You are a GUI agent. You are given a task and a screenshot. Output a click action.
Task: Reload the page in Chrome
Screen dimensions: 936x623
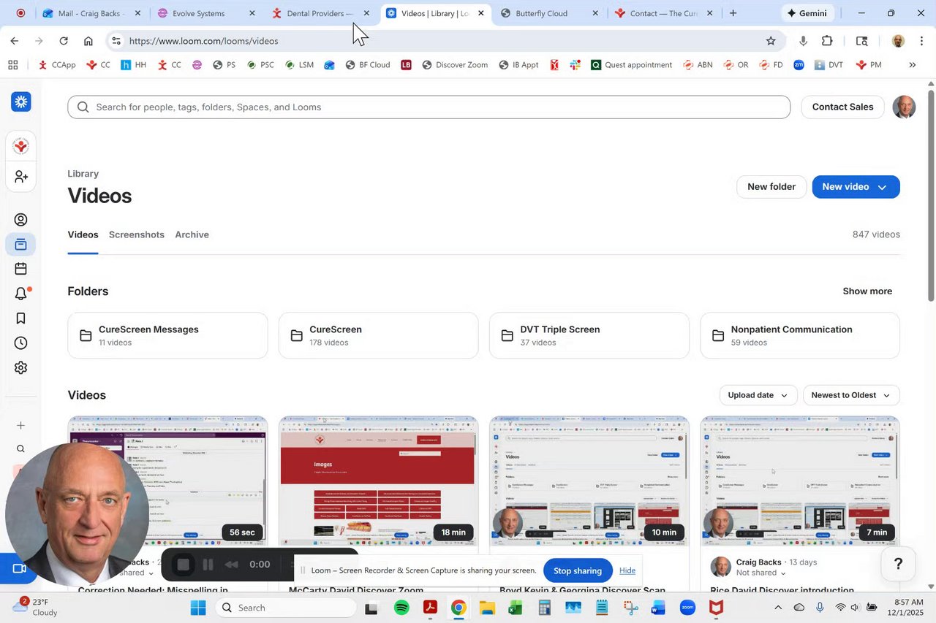click(64, 41)
